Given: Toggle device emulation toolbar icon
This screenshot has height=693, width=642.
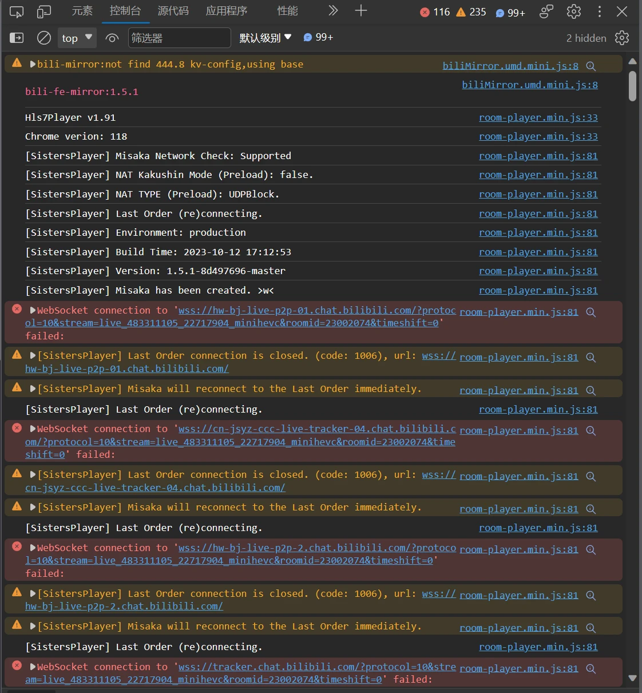Looking at the screenshot, I should point(43,11).
